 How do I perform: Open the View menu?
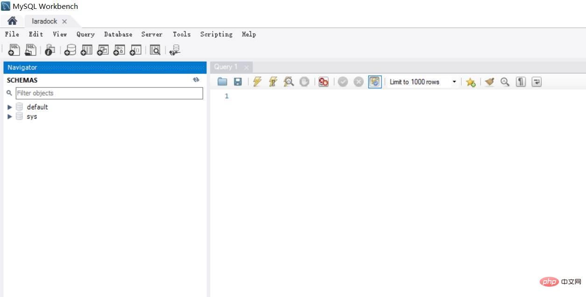60,34
